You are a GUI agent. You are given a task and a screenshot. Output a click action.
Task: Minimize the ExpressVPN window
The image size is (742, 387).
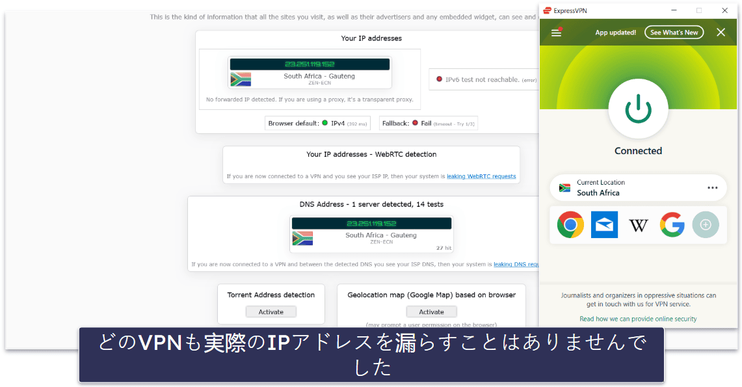click(674, 10)
